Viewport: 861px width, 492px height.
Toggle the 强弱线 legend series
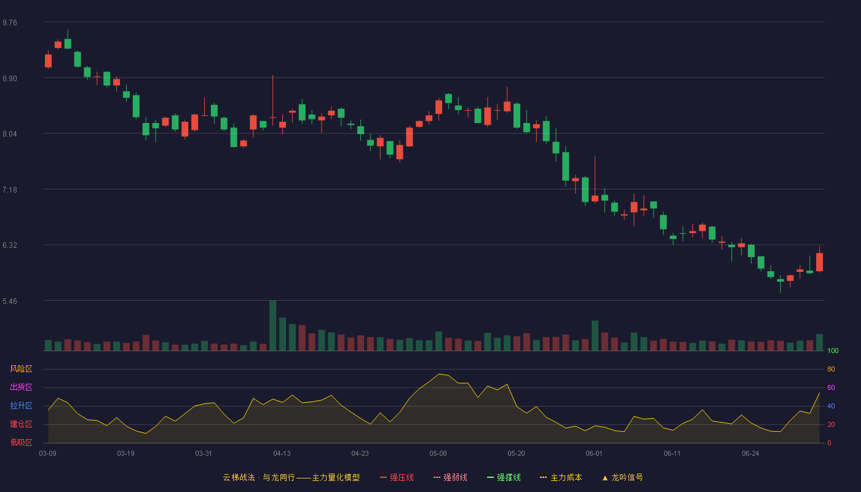click(x=450, y=477)
